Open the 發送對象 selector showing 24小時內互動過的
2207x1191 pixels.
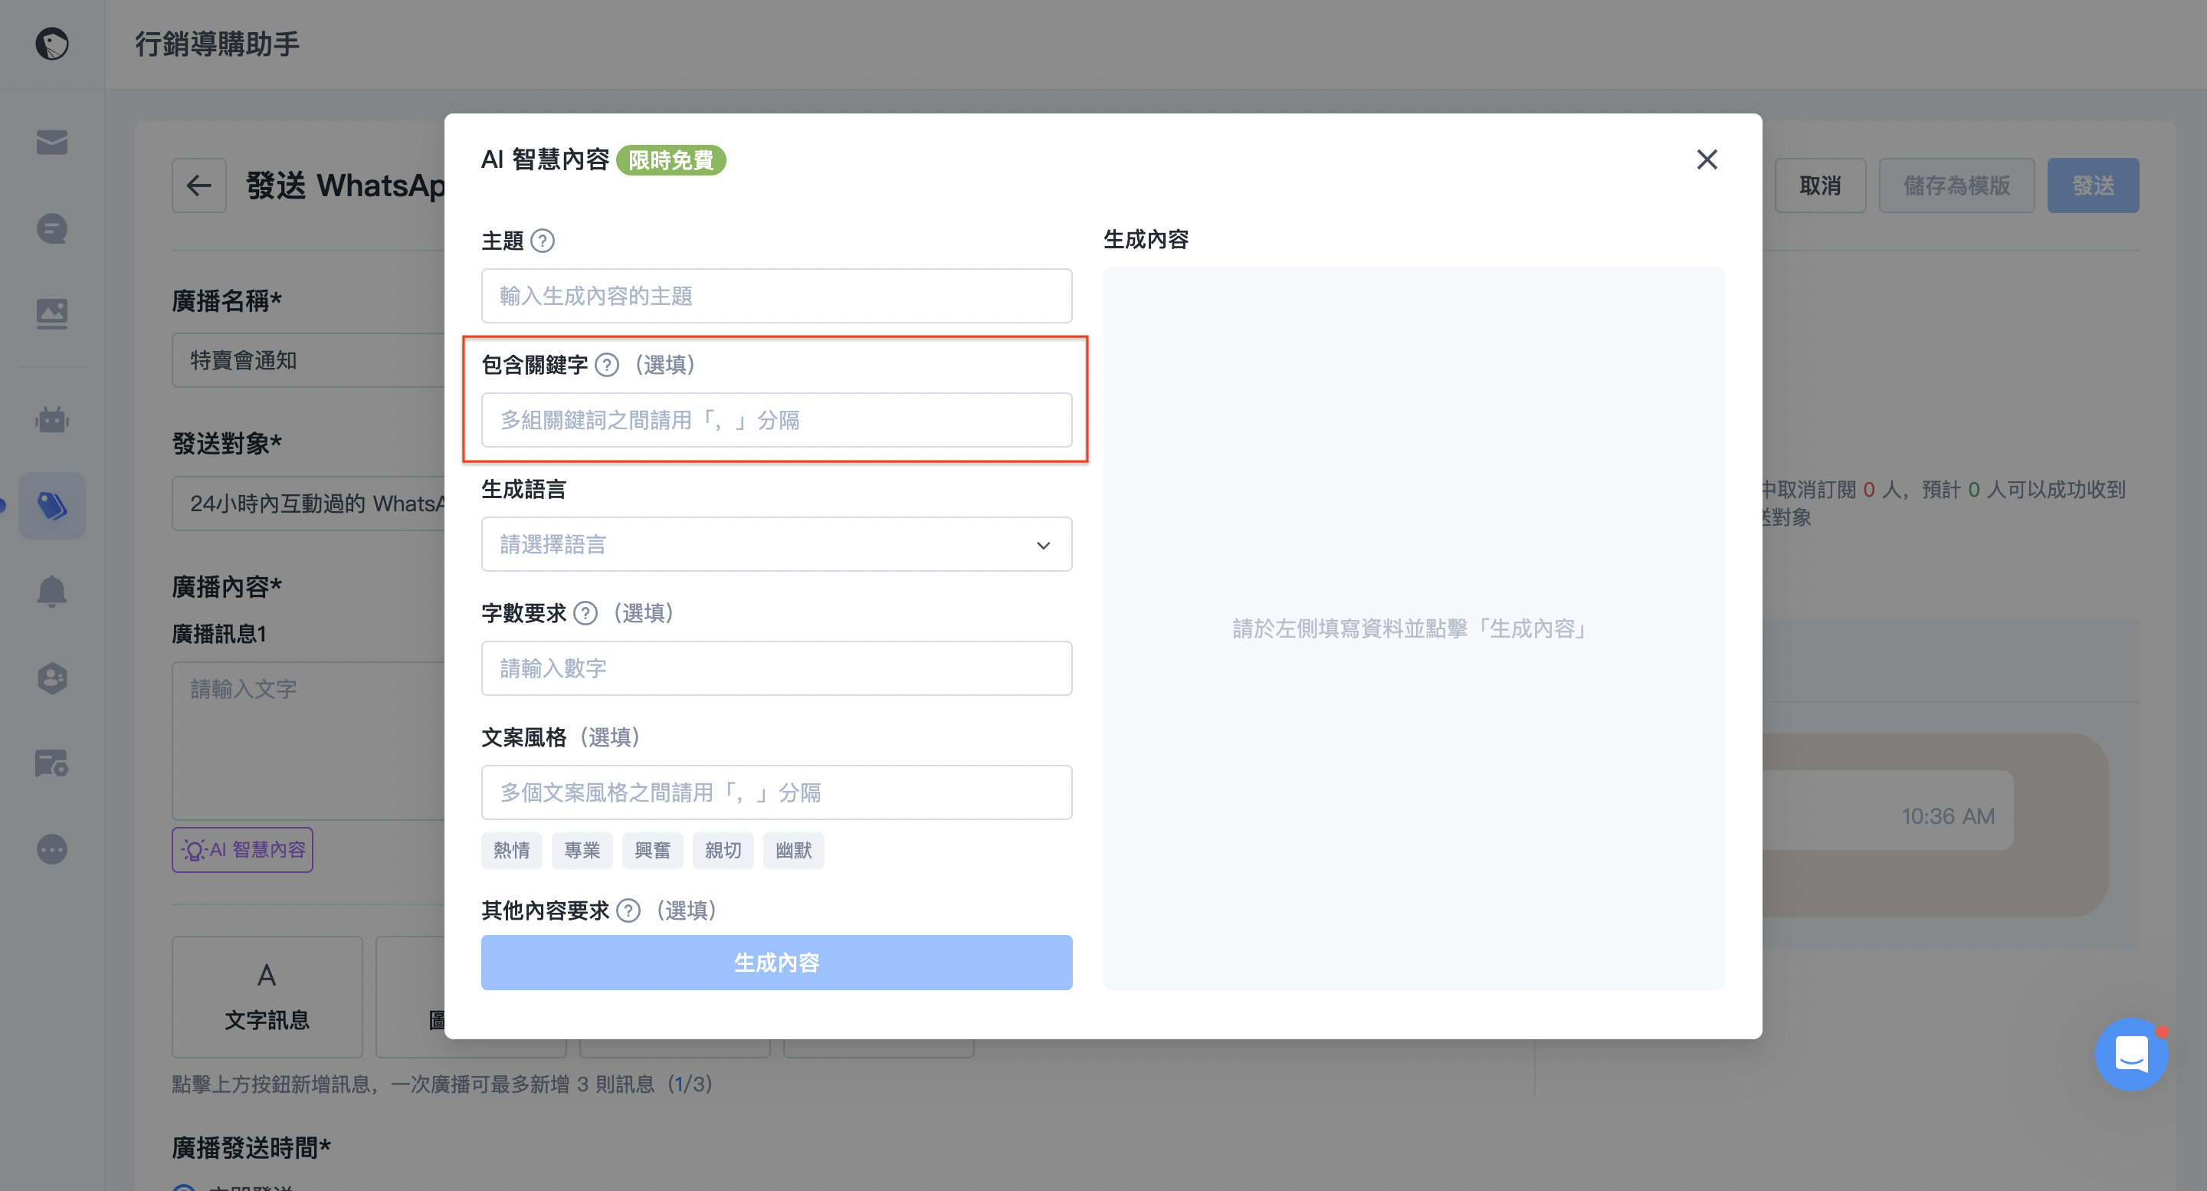[308, 503]
